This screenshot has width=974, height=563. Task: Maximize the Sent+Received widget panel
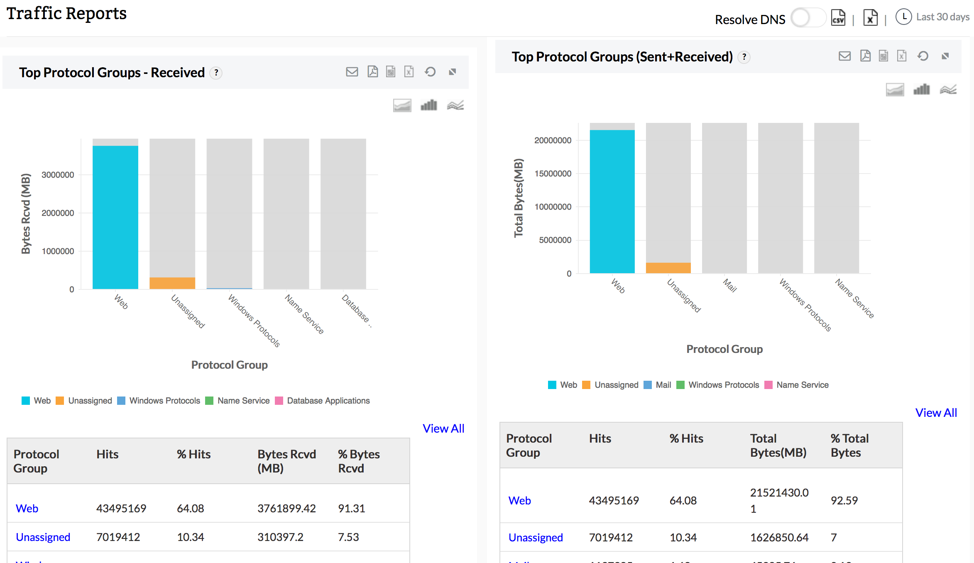tap(945, 56)
